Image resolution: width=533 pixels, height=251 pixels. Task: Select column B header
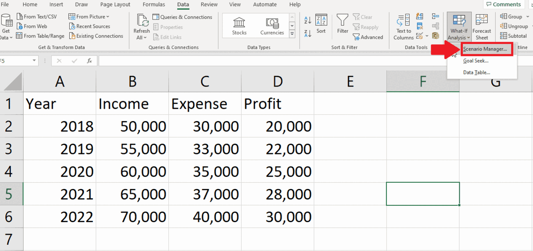(132, 82)
